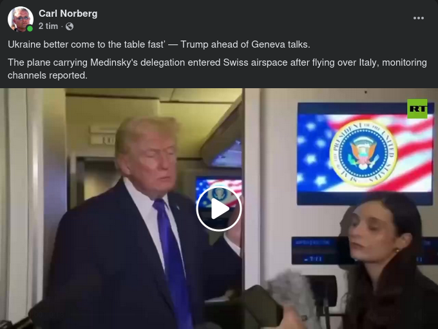Click the RT logo watermark in video
The width and height of the screenshot is (438, 329).
coord(417,109)
